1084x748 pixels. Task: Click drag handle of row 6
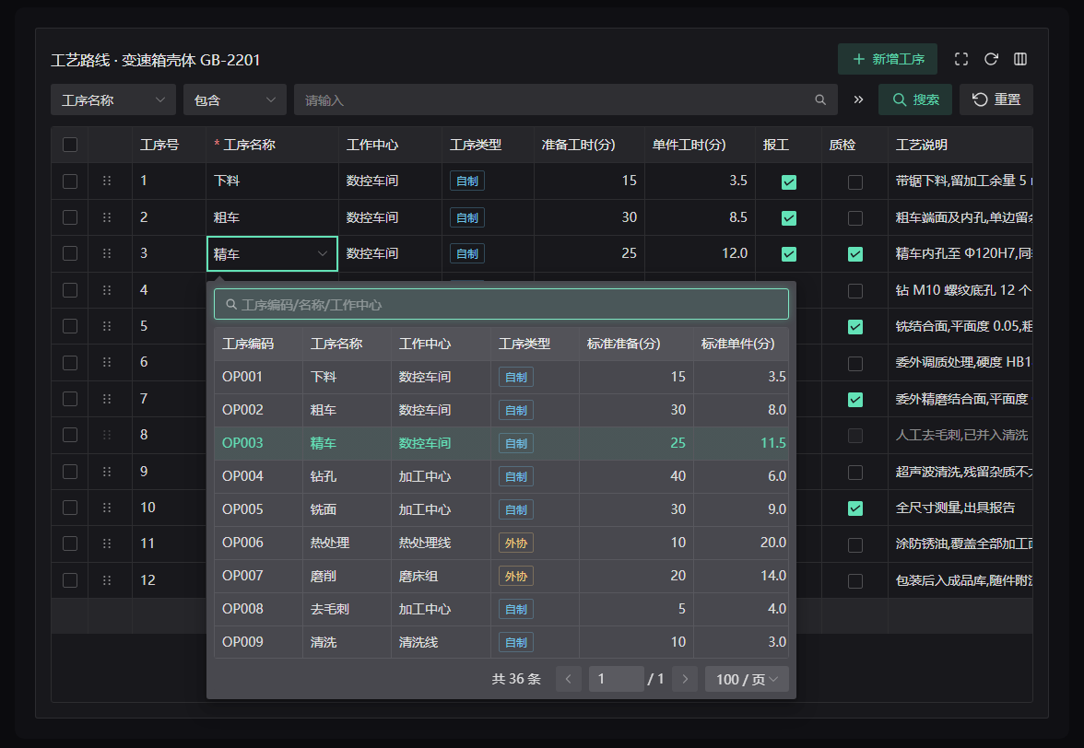[x=107, y=363]
